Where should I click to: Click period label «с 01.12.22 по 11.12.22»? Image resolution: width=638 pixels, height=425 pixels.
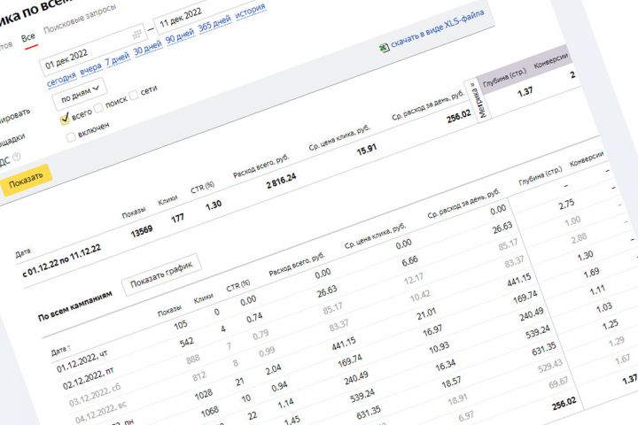point(61,261)
